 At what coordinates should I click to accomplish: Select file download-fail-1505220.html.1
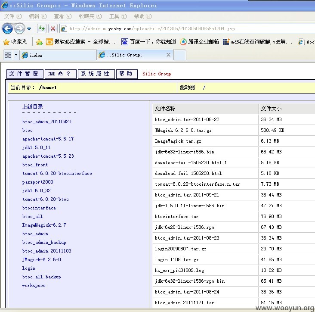[x=191, y=162]
